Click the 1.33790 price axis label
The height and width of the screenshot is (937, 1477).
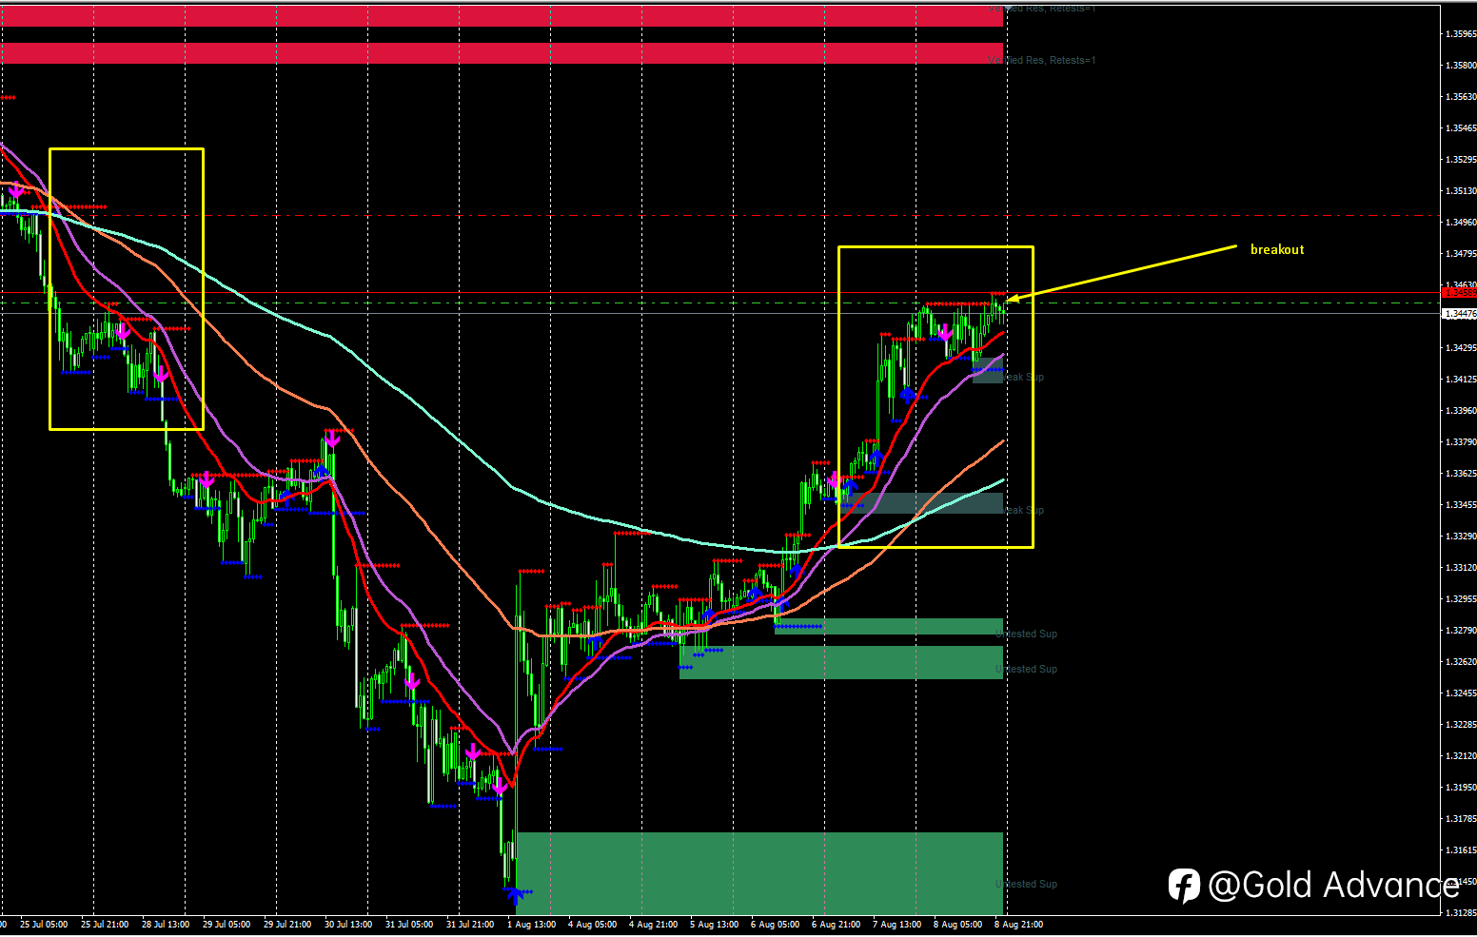[x=1461, y=442]
